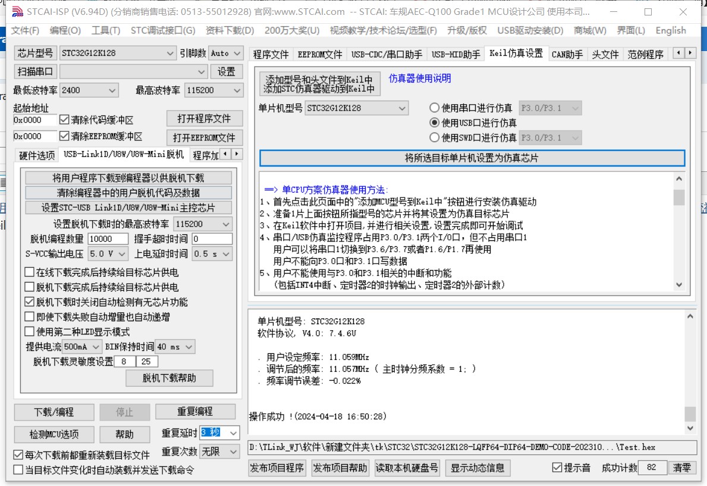Select 使用USB口进行仿真 radio button
The height and width of the screenshot is (486, 707).
click(434, 123)
